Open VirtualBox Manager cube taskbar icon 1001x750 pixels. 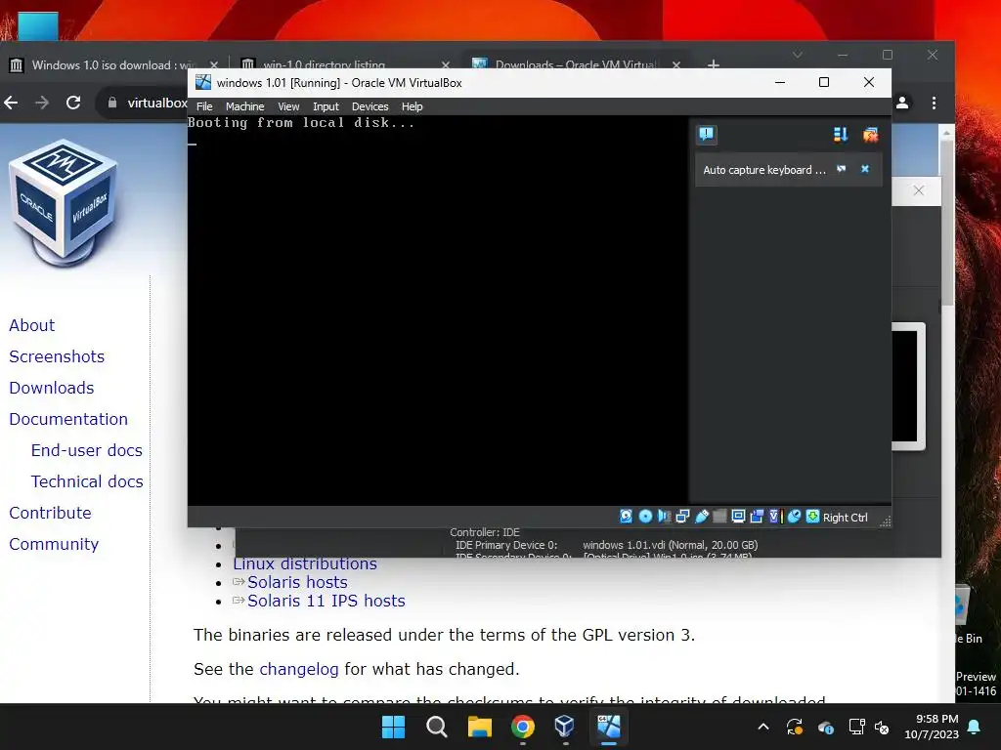(x=565, y=727)
